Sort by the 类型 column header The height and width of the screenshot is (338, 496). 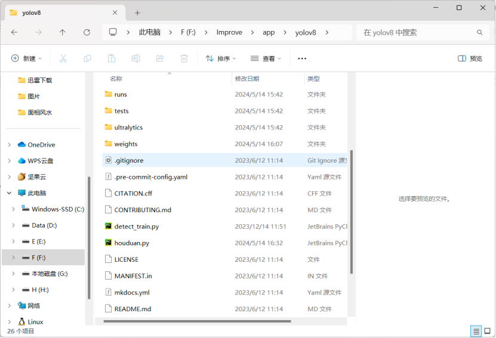point(313,79)
